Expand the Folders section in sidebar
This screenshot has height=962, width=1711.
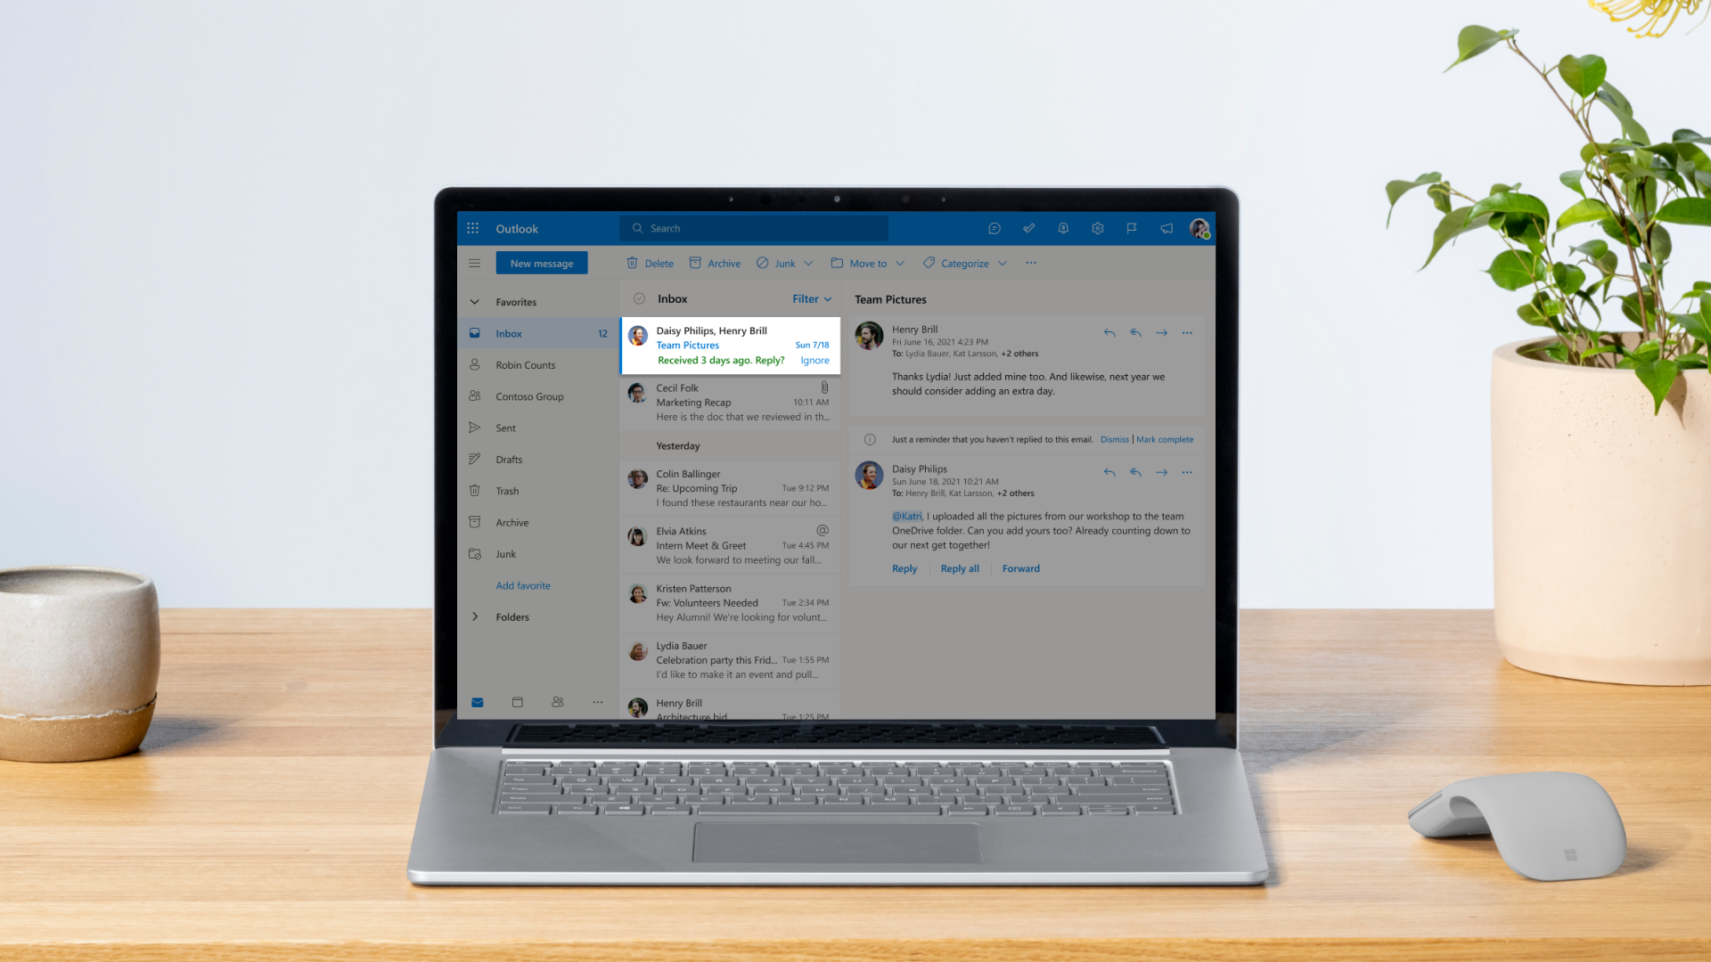pos(476,616)
